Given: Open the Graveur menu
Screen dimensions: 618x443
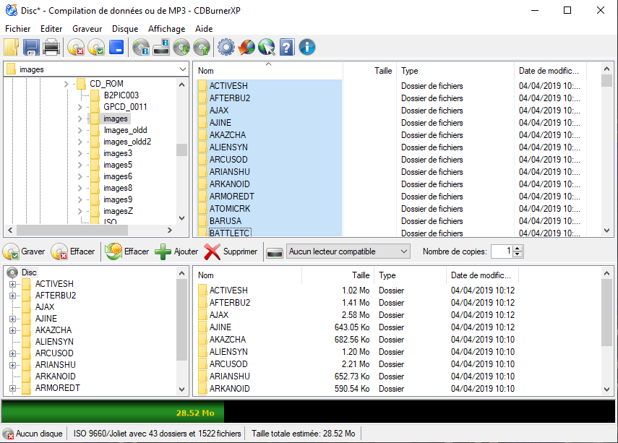Looking at the screenshot, I should [x=87, y=29].
